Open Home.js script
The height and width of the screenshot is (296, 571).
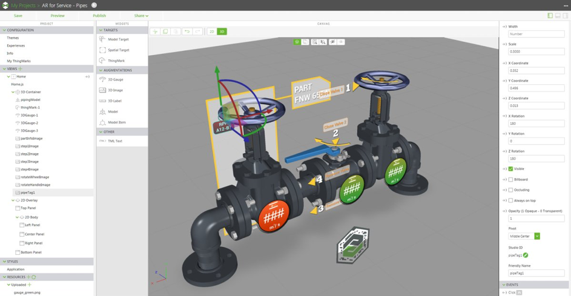[17, 84]
